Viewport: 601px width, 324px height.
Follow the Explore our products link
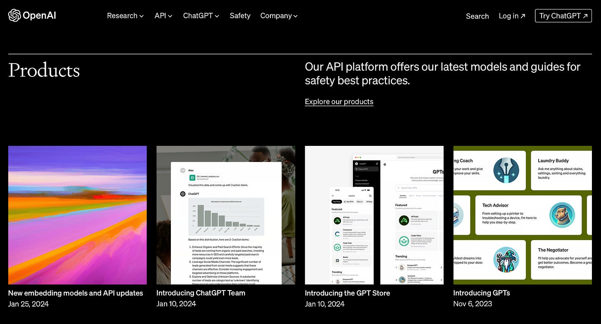click(339, 102)
